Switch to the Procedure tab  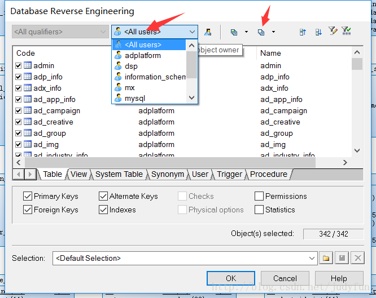point(269,174)
